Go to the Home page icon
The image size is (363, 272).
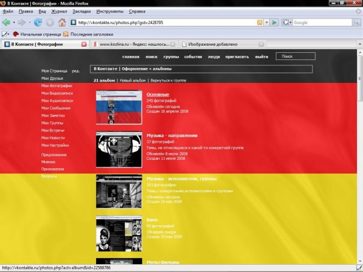pyautogui.click(x=62, y=22)
